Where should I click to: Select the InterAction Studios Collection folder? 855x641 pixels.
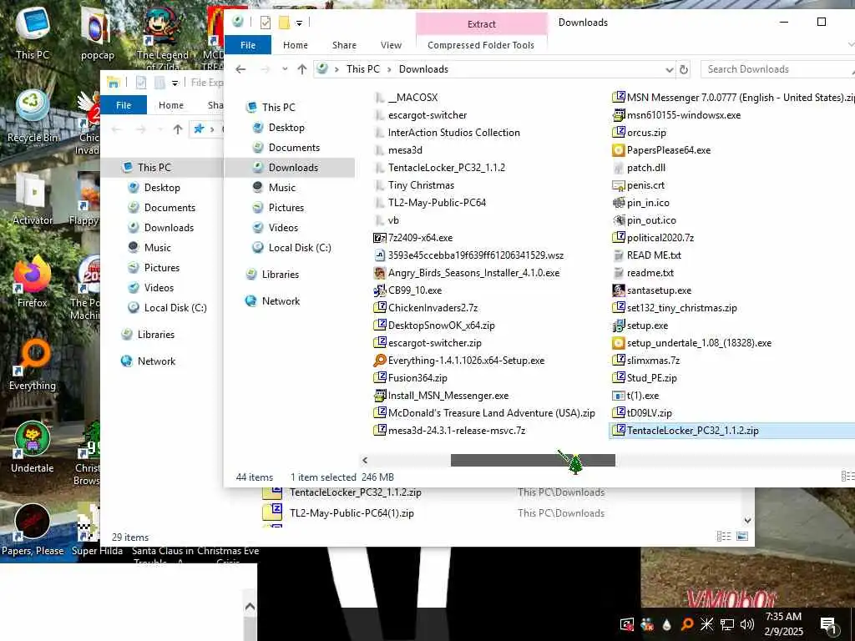click(448, 133)
